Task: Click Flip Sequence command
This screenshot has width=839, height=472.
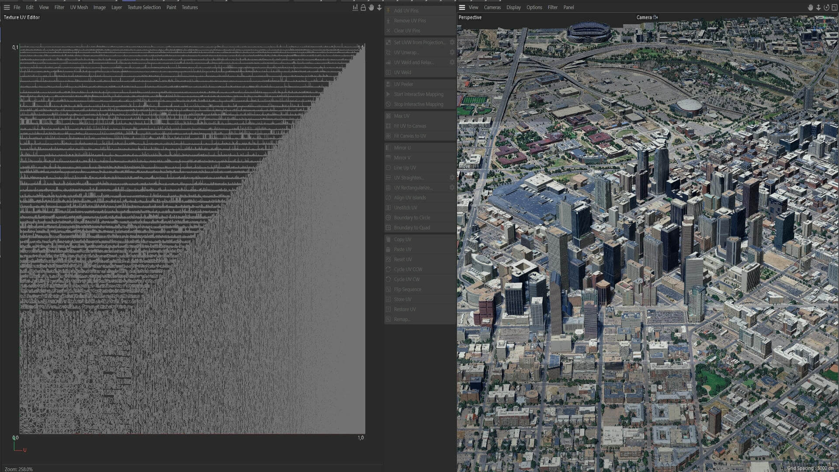Action: pos(420,289)
